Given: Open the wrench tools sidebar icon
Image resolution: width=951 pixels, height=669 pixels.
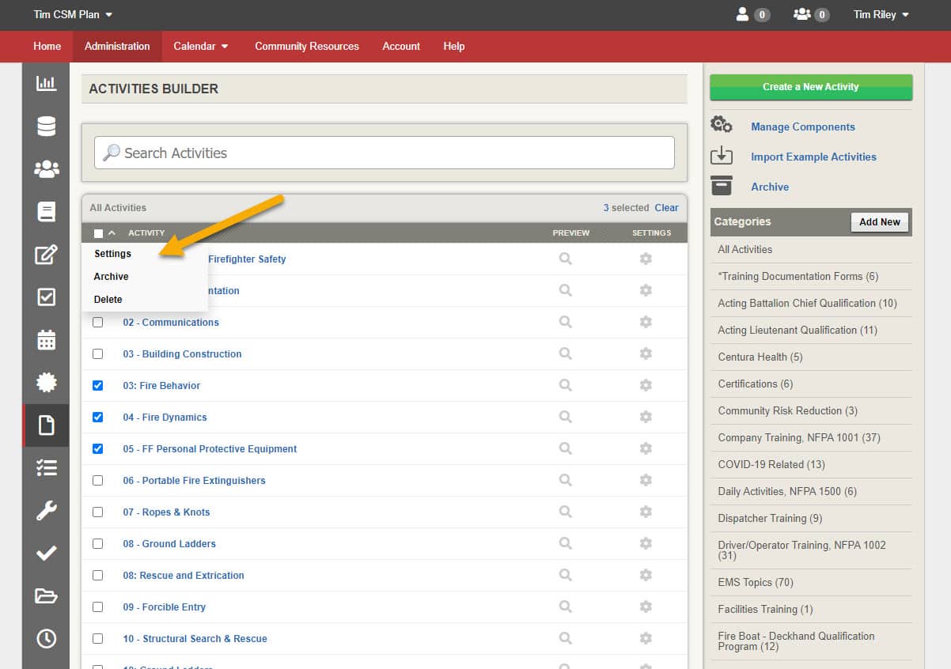Looking at the screenshot, I should (x=46, y=510).
